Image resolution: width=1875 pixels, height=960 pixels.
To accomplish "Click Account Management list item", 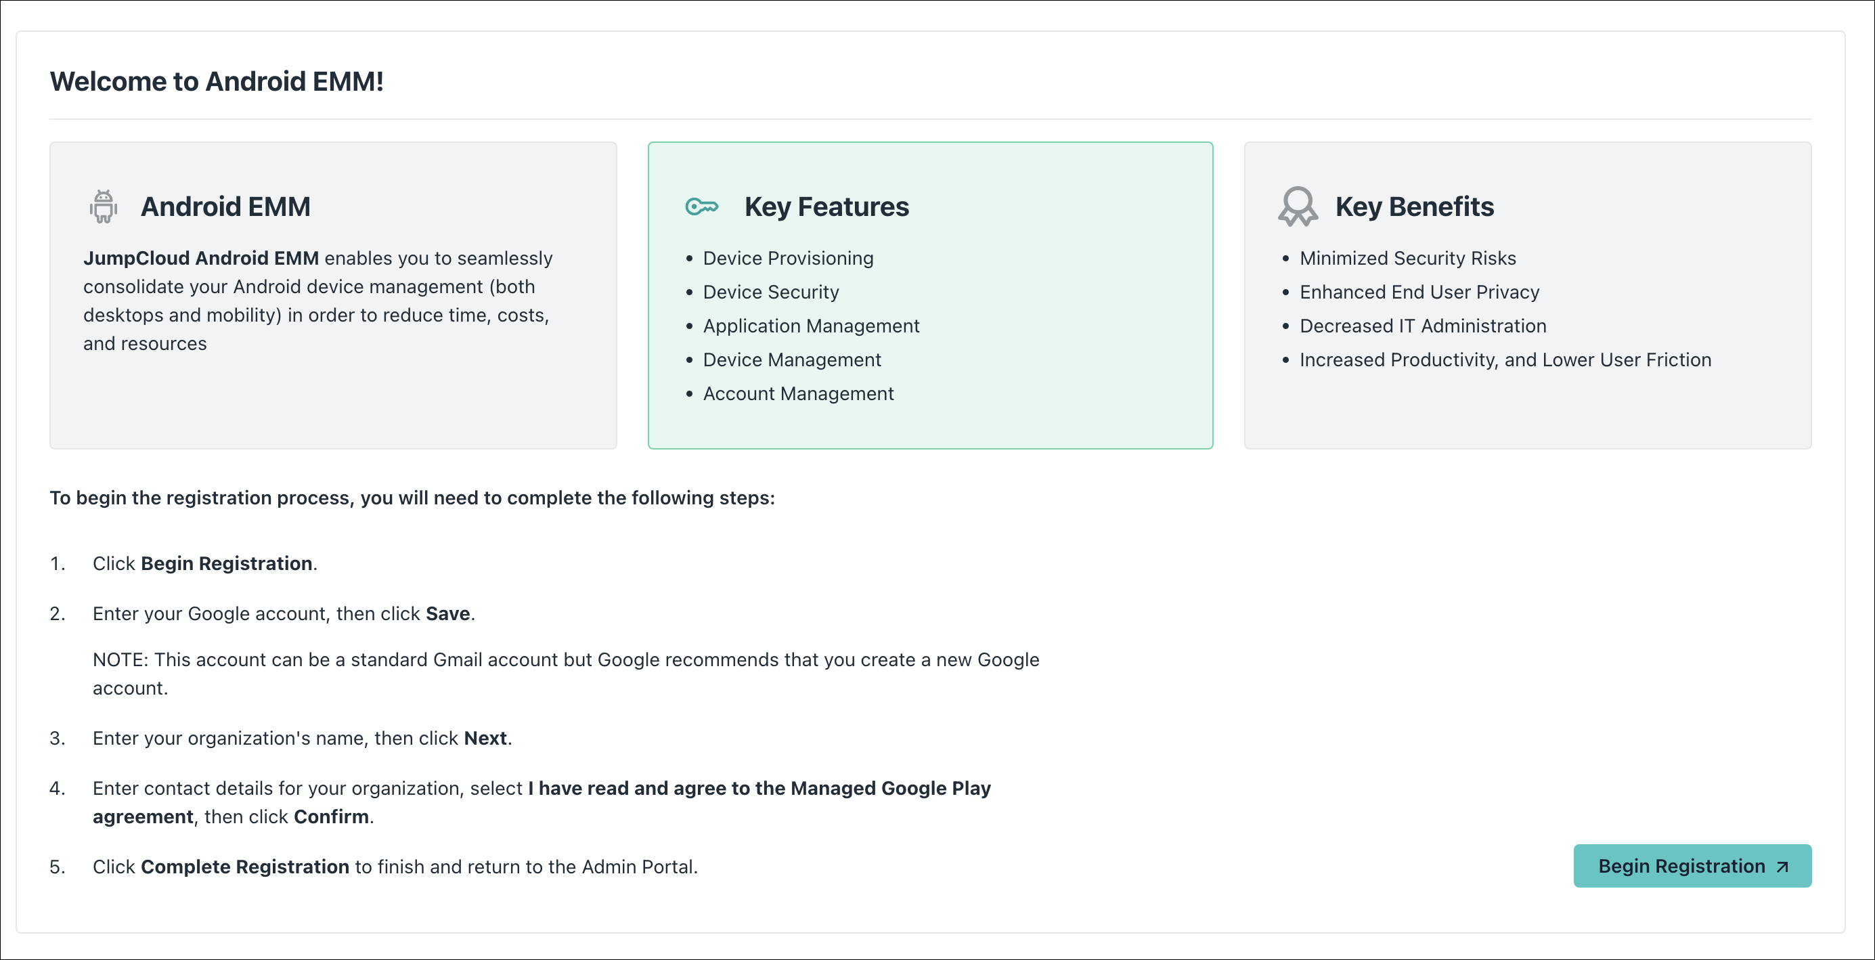I will click(x=798, y=394).
